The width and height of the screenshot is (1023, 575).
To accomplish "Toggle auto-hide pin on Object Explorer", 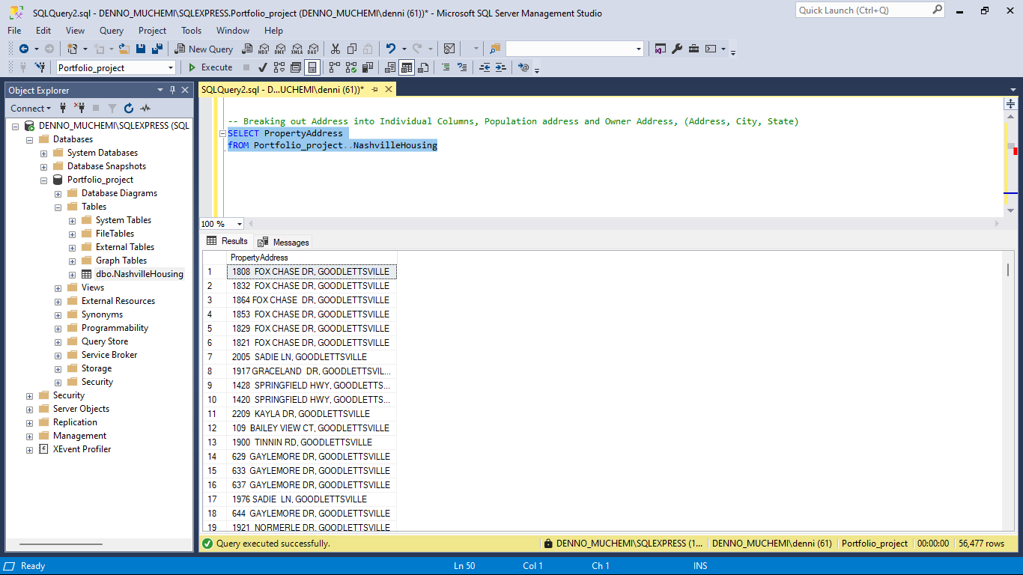I will click(x=172, y=90).
